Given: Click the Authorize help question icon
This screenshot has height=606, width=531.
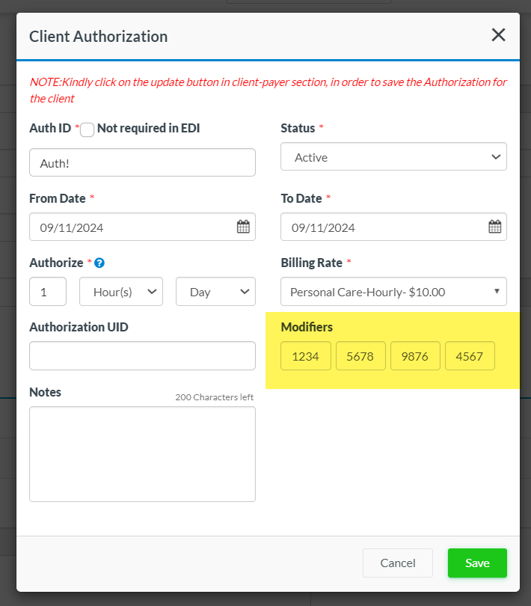Looking at the screenshot, I should tap(99, 263).
